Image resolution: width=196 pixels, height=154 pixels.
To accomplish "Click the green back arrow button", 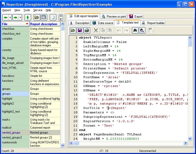I will (6, 18).
